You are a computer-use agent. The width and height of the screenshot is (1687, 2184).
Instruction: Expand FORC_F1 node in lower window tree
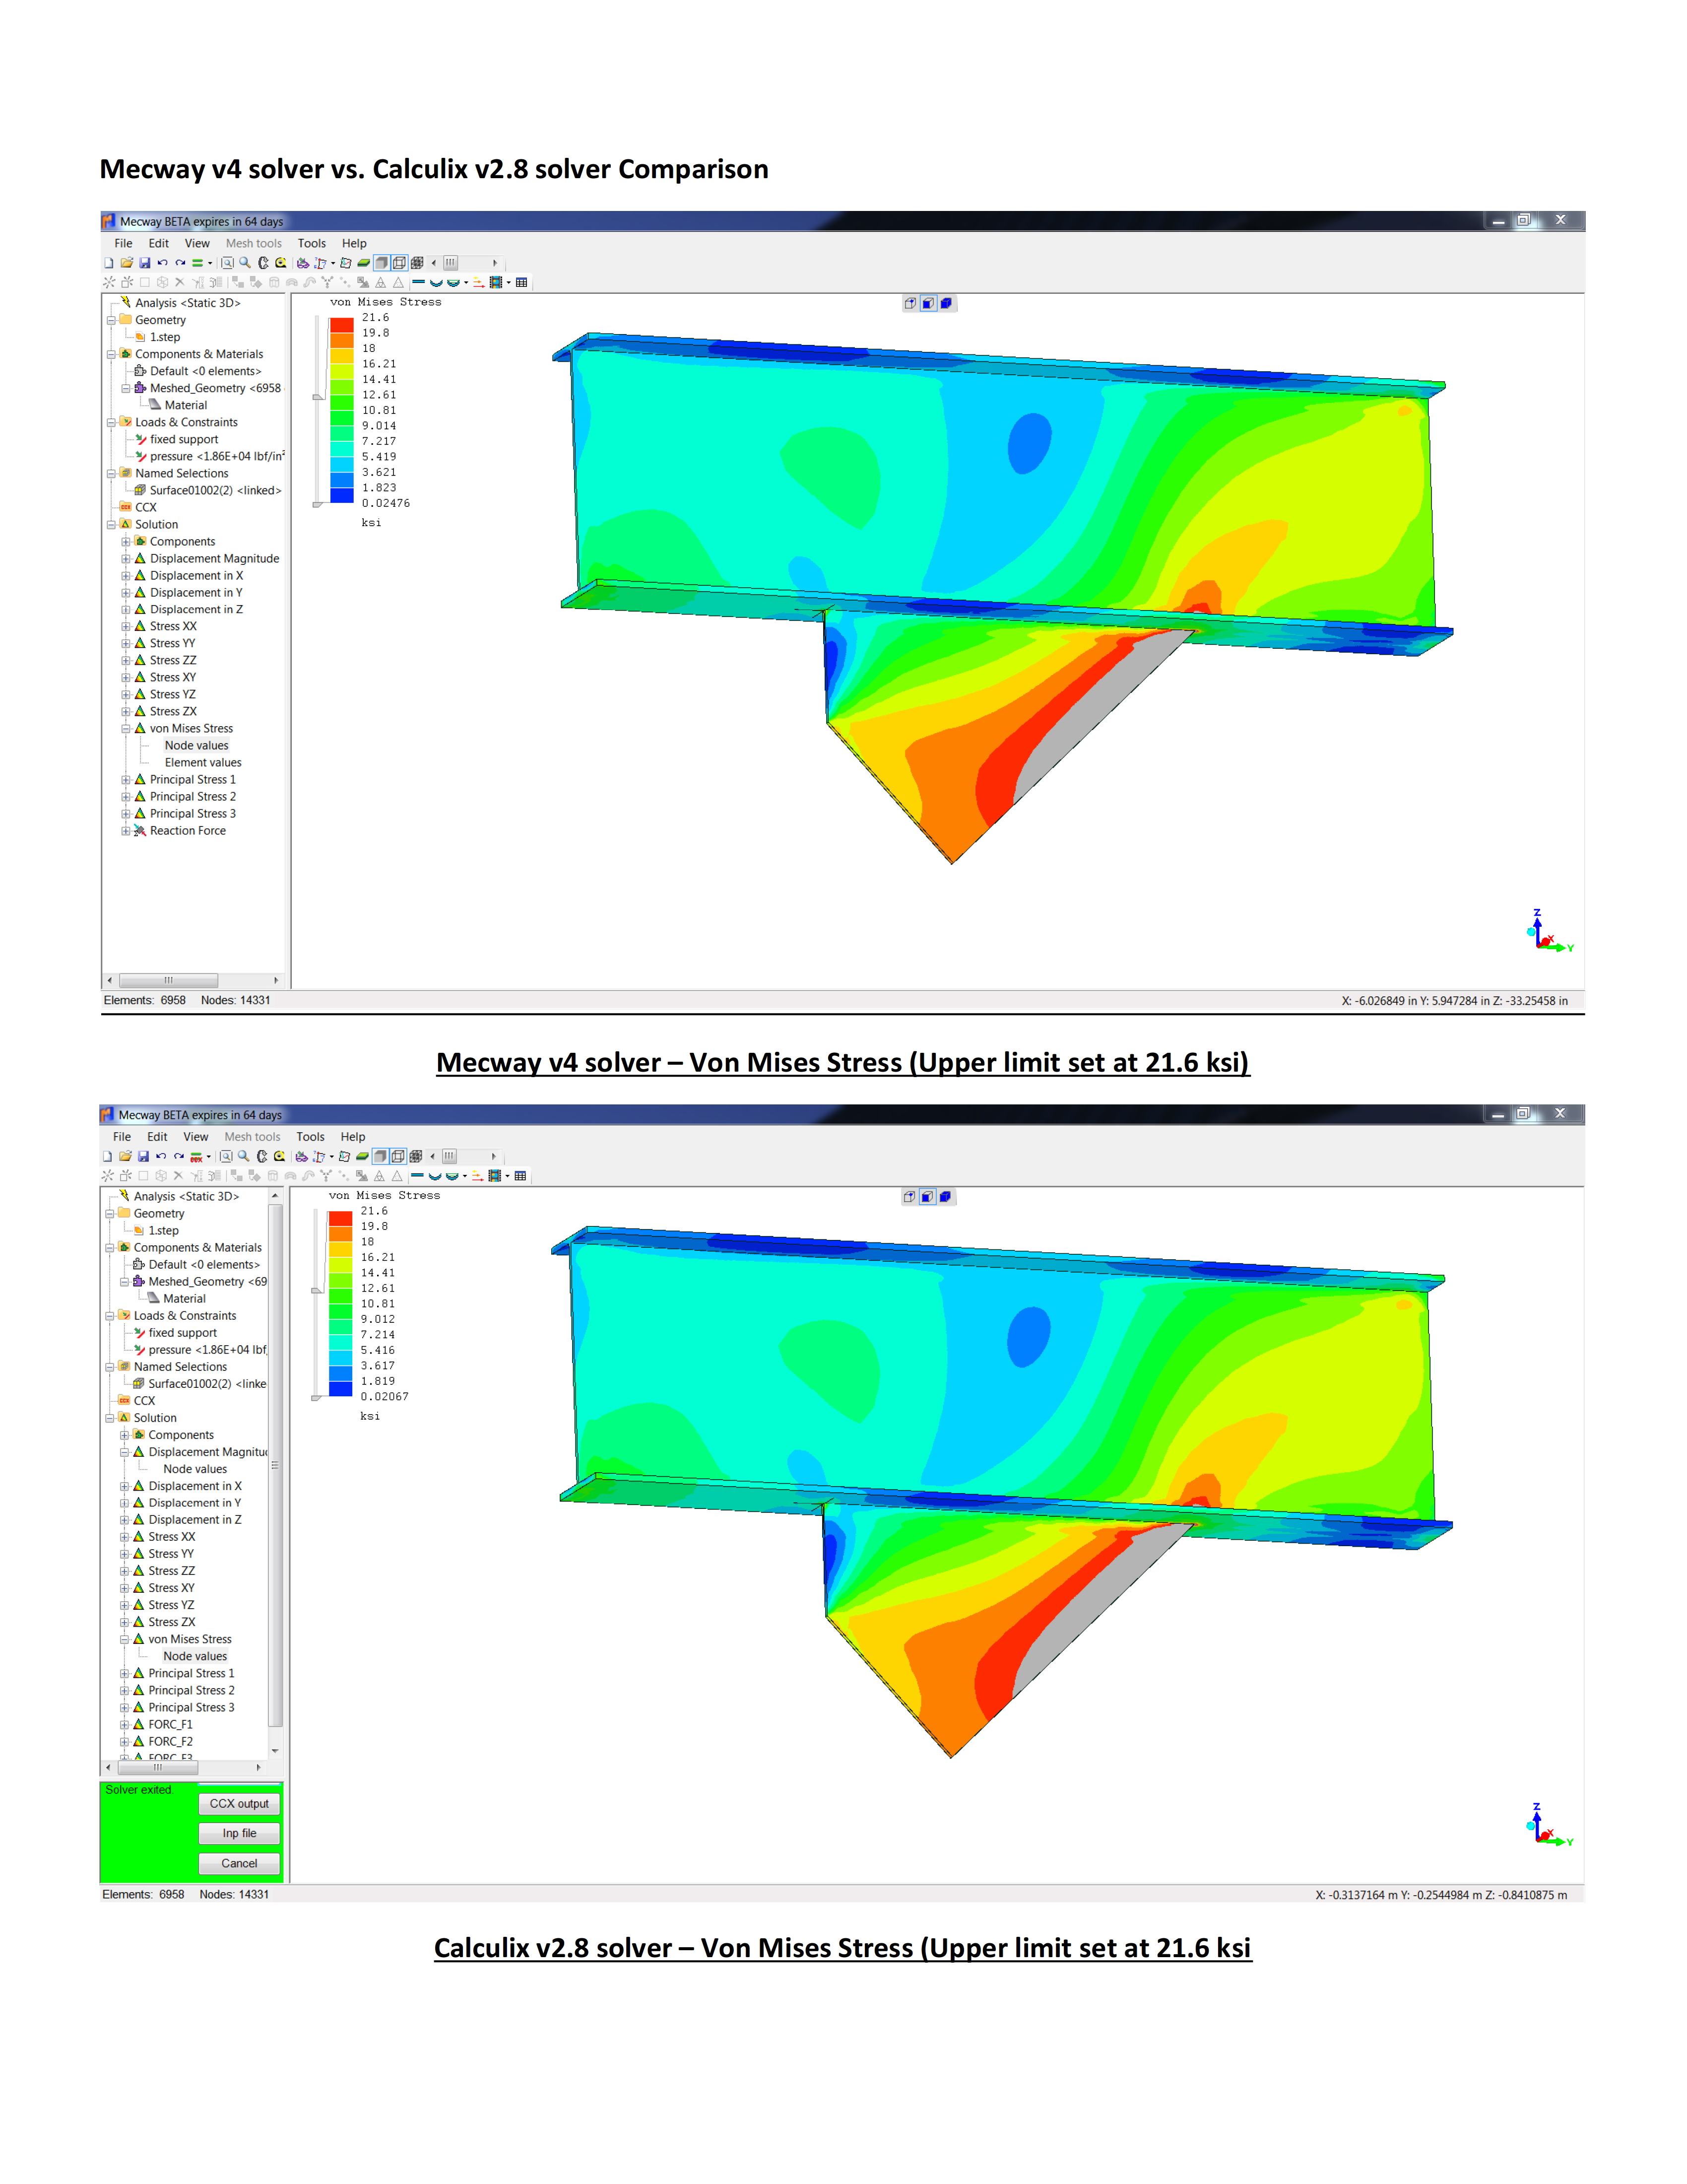pyautogui.click(x=125, y=1725)
